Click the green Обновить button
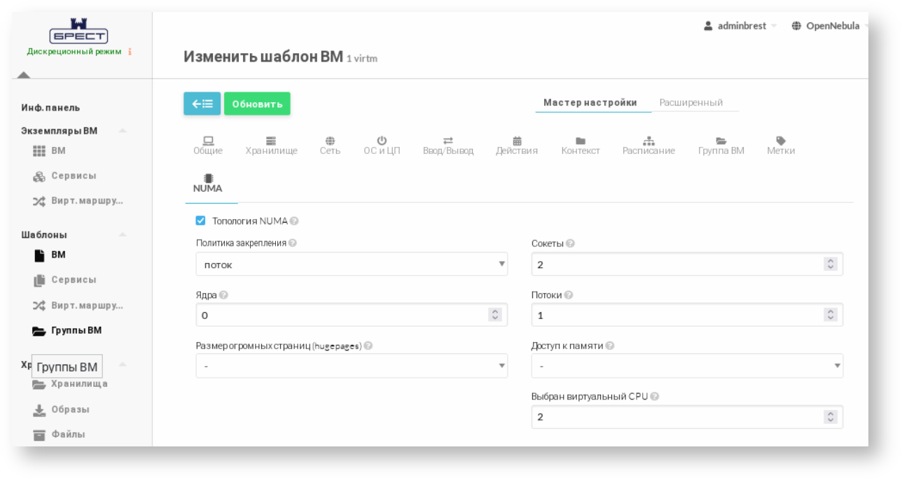This screenshot has height=480, width=902. (257, 104)
